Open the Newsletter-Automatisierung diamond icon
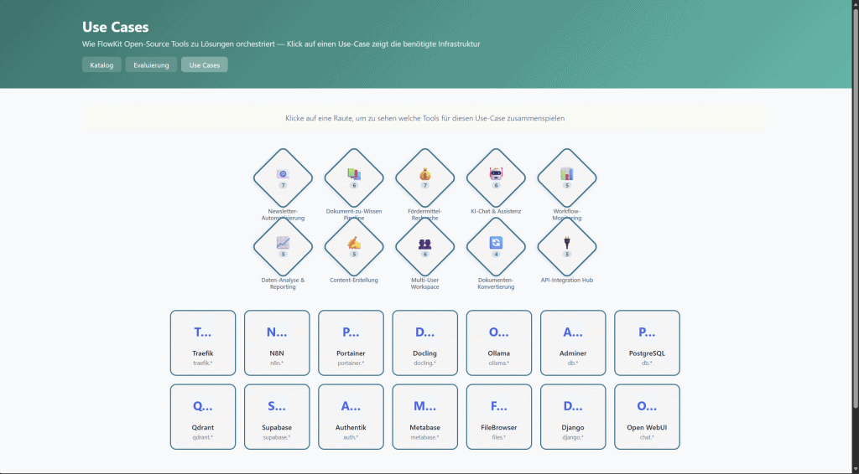The image size is (859, 474). click(x=283, y=174)
